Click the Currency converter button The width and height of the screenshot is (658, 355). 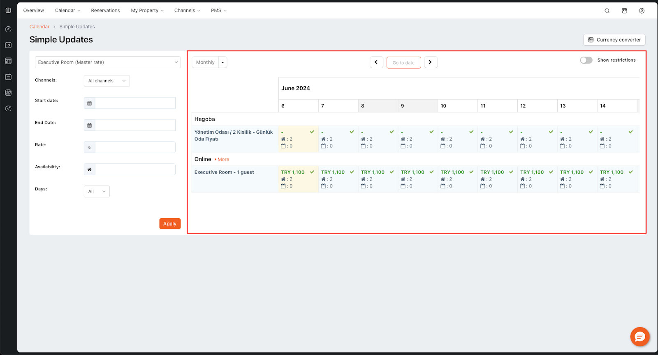click(614, 40)
